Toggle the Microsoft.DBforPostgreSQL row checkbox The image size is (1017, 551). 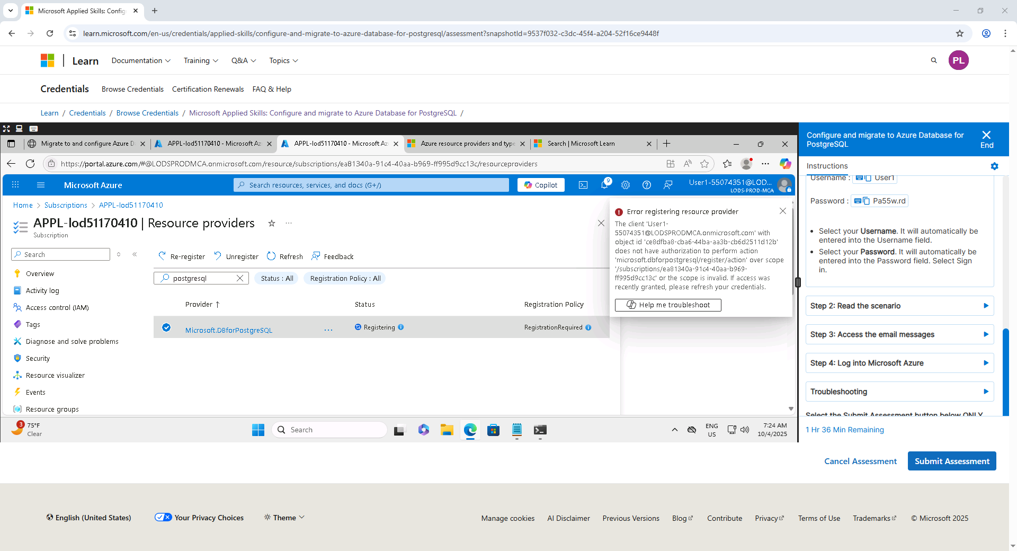166,327
